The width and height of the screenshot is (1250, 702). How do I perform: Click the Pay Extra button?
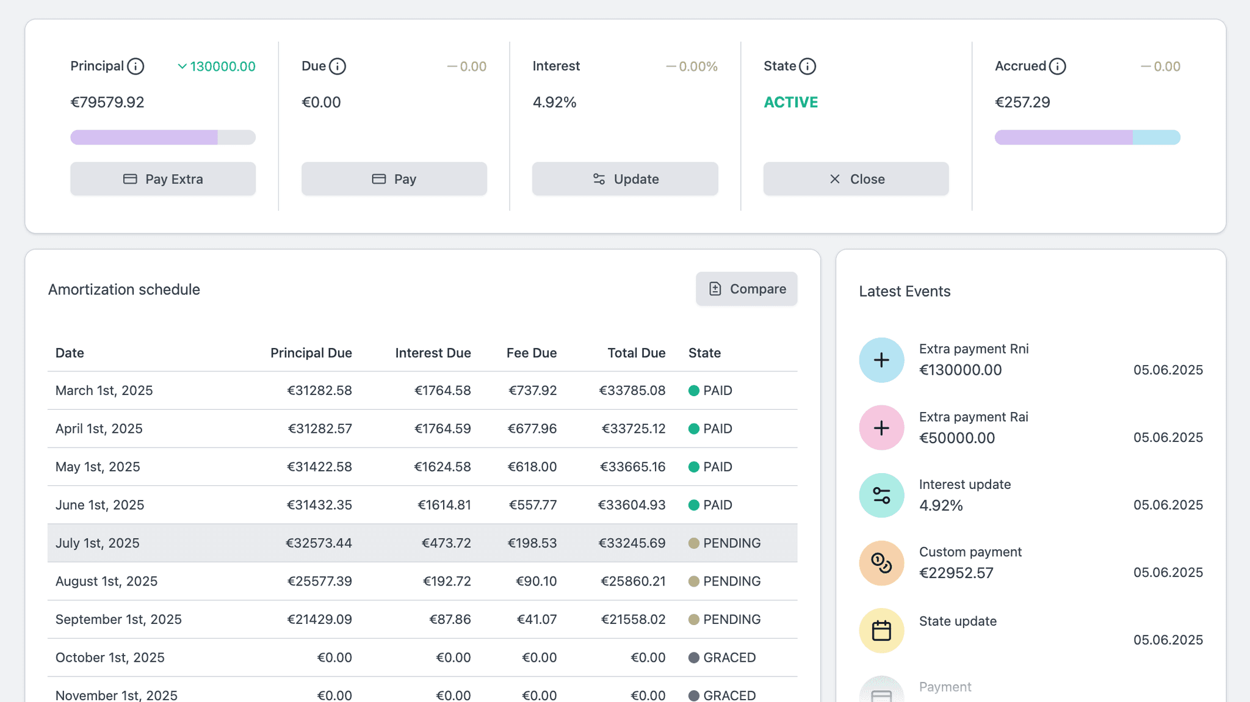[x=162, y=179]
